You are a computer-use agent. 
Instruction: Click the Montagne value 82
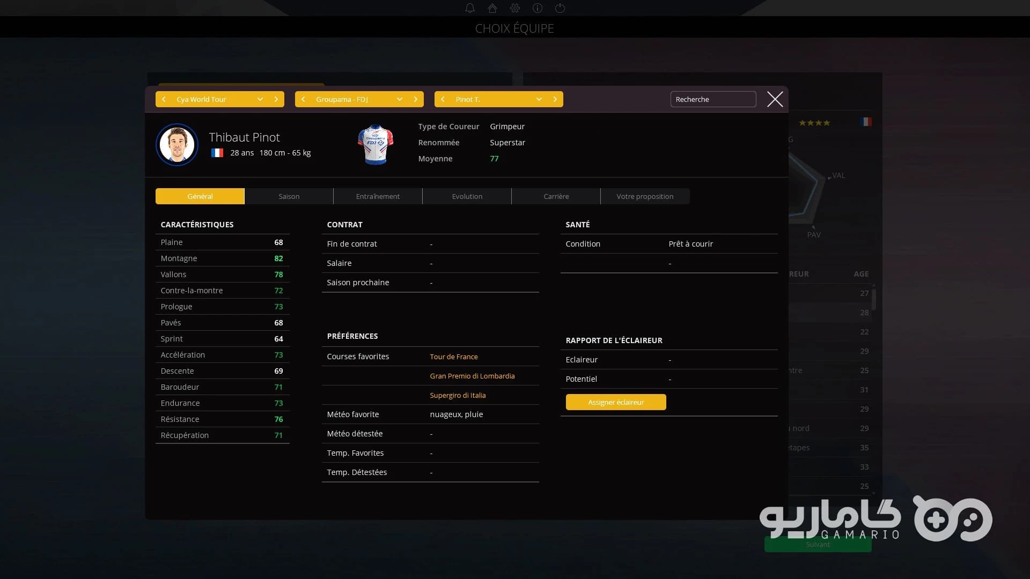pos(278,258)
